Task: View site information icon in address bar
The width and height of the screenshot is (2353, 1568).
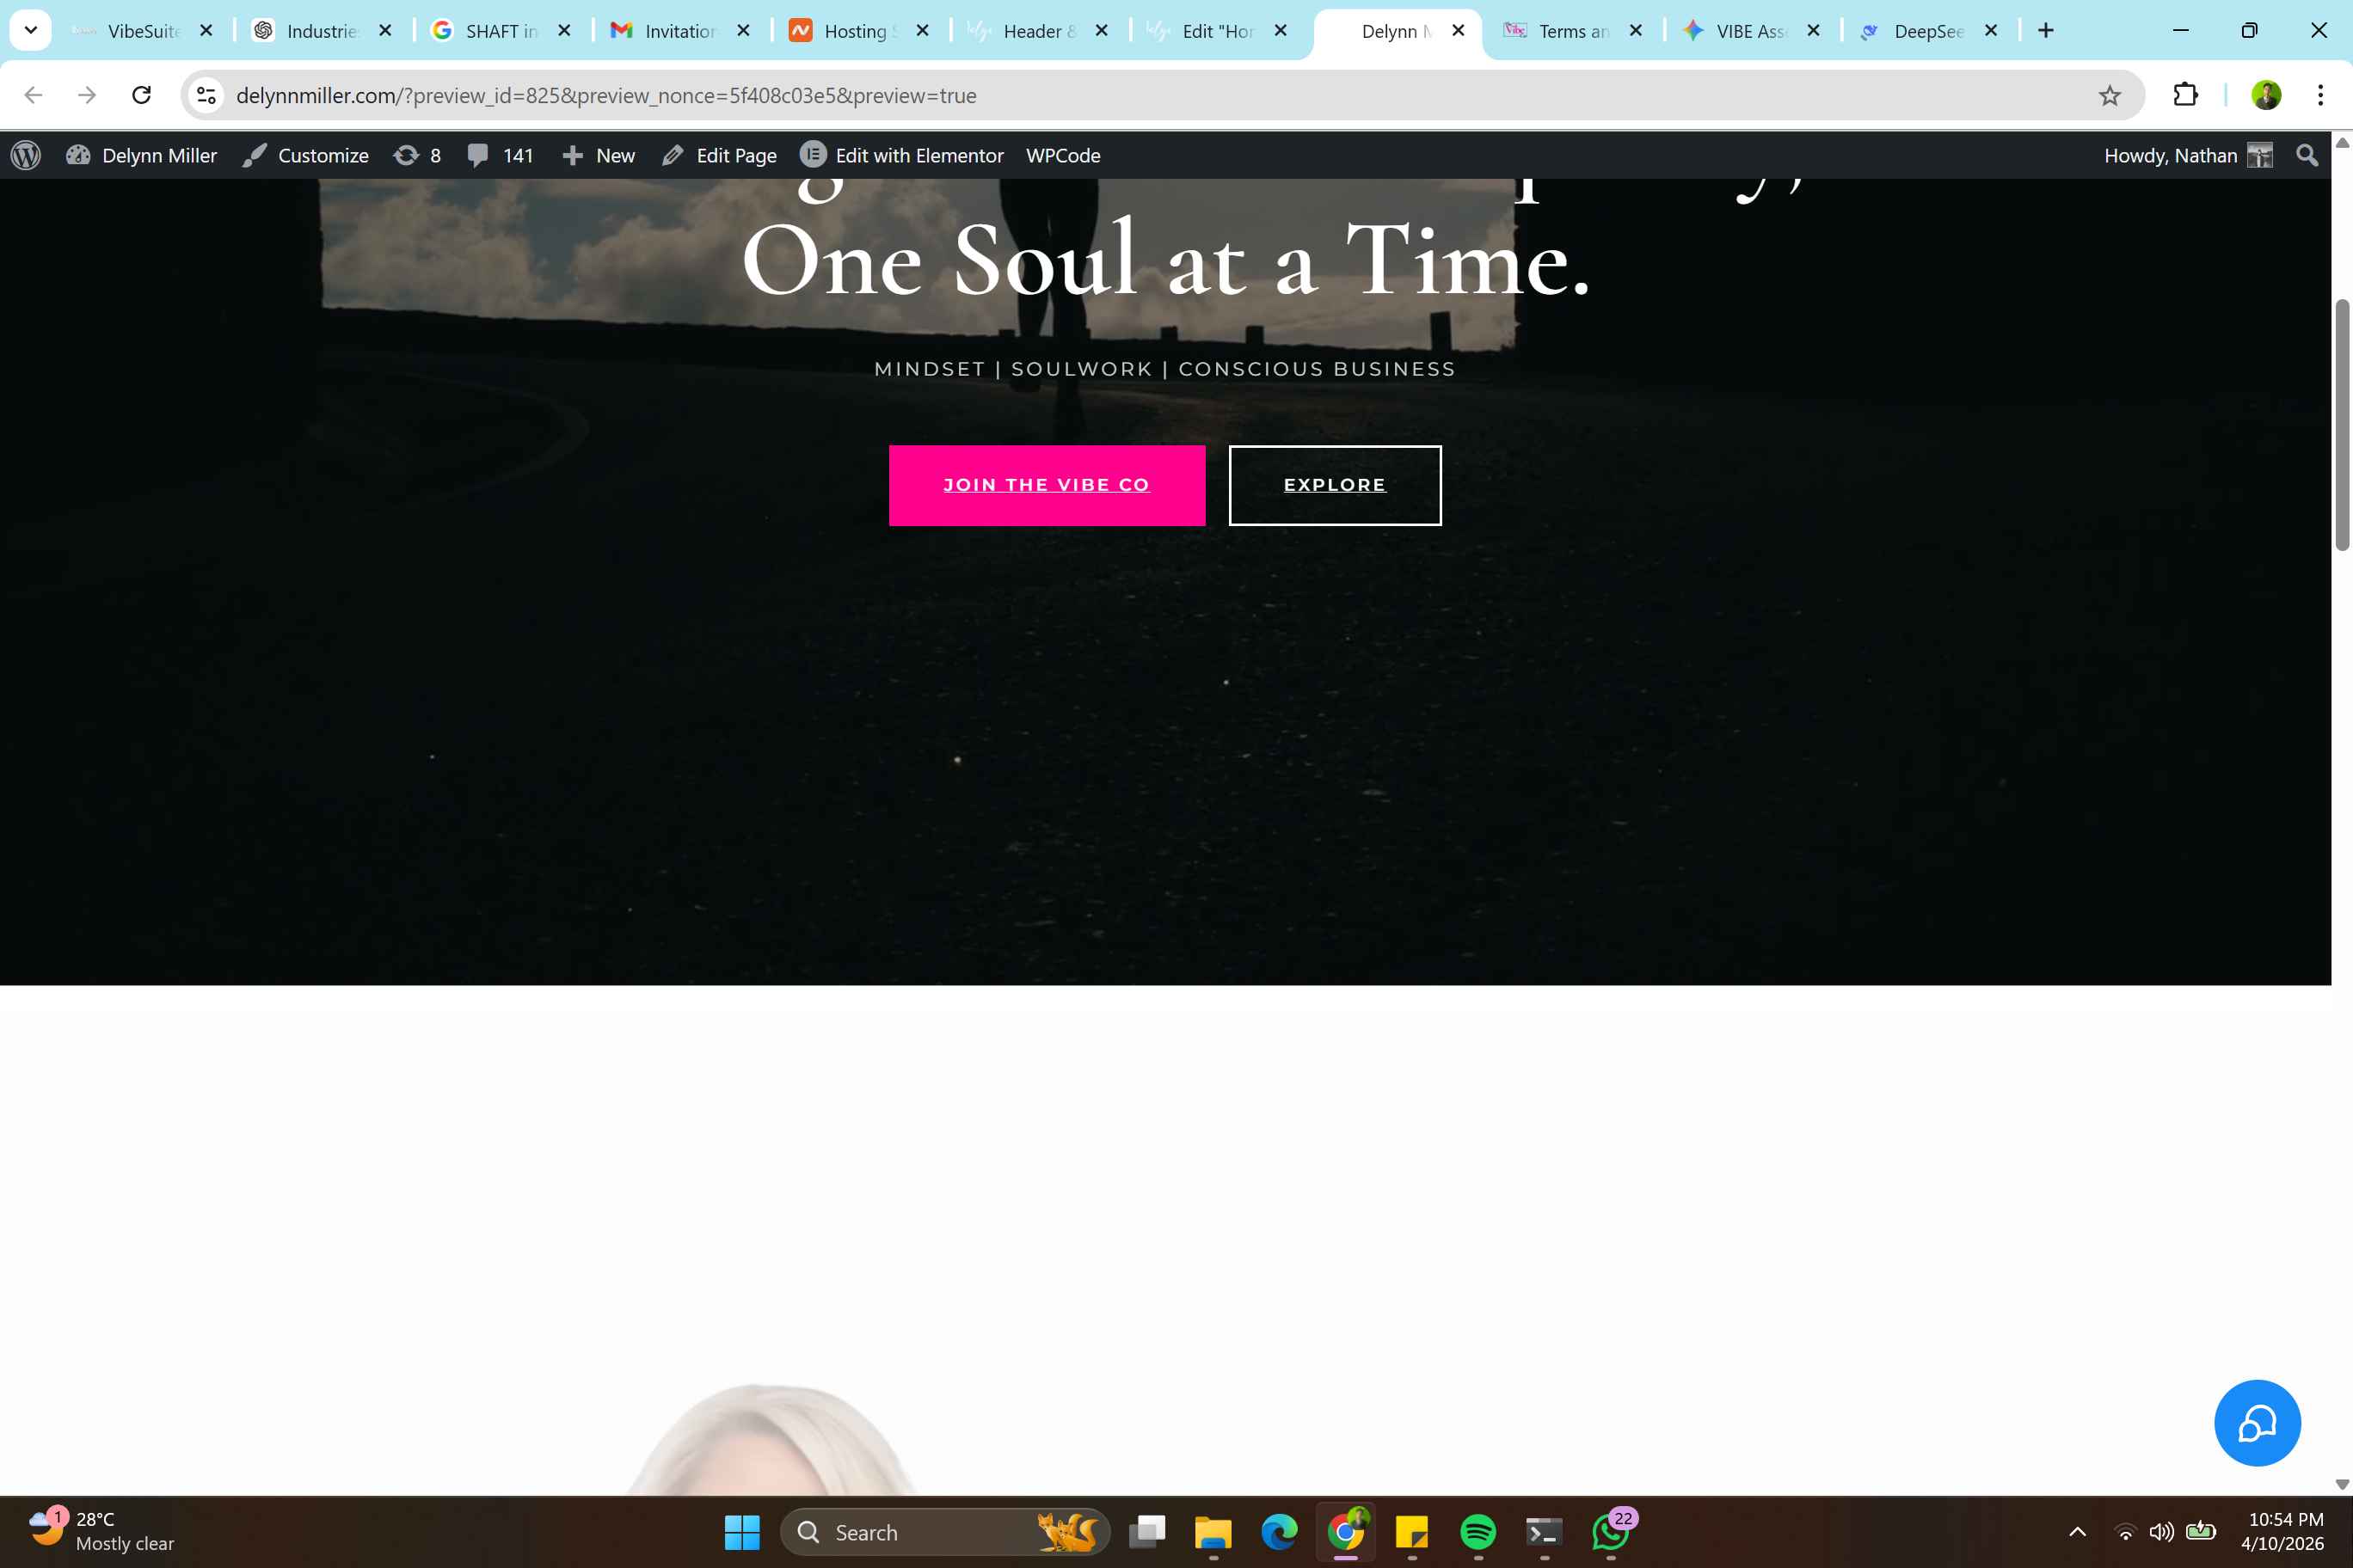Action: point(206,95)
